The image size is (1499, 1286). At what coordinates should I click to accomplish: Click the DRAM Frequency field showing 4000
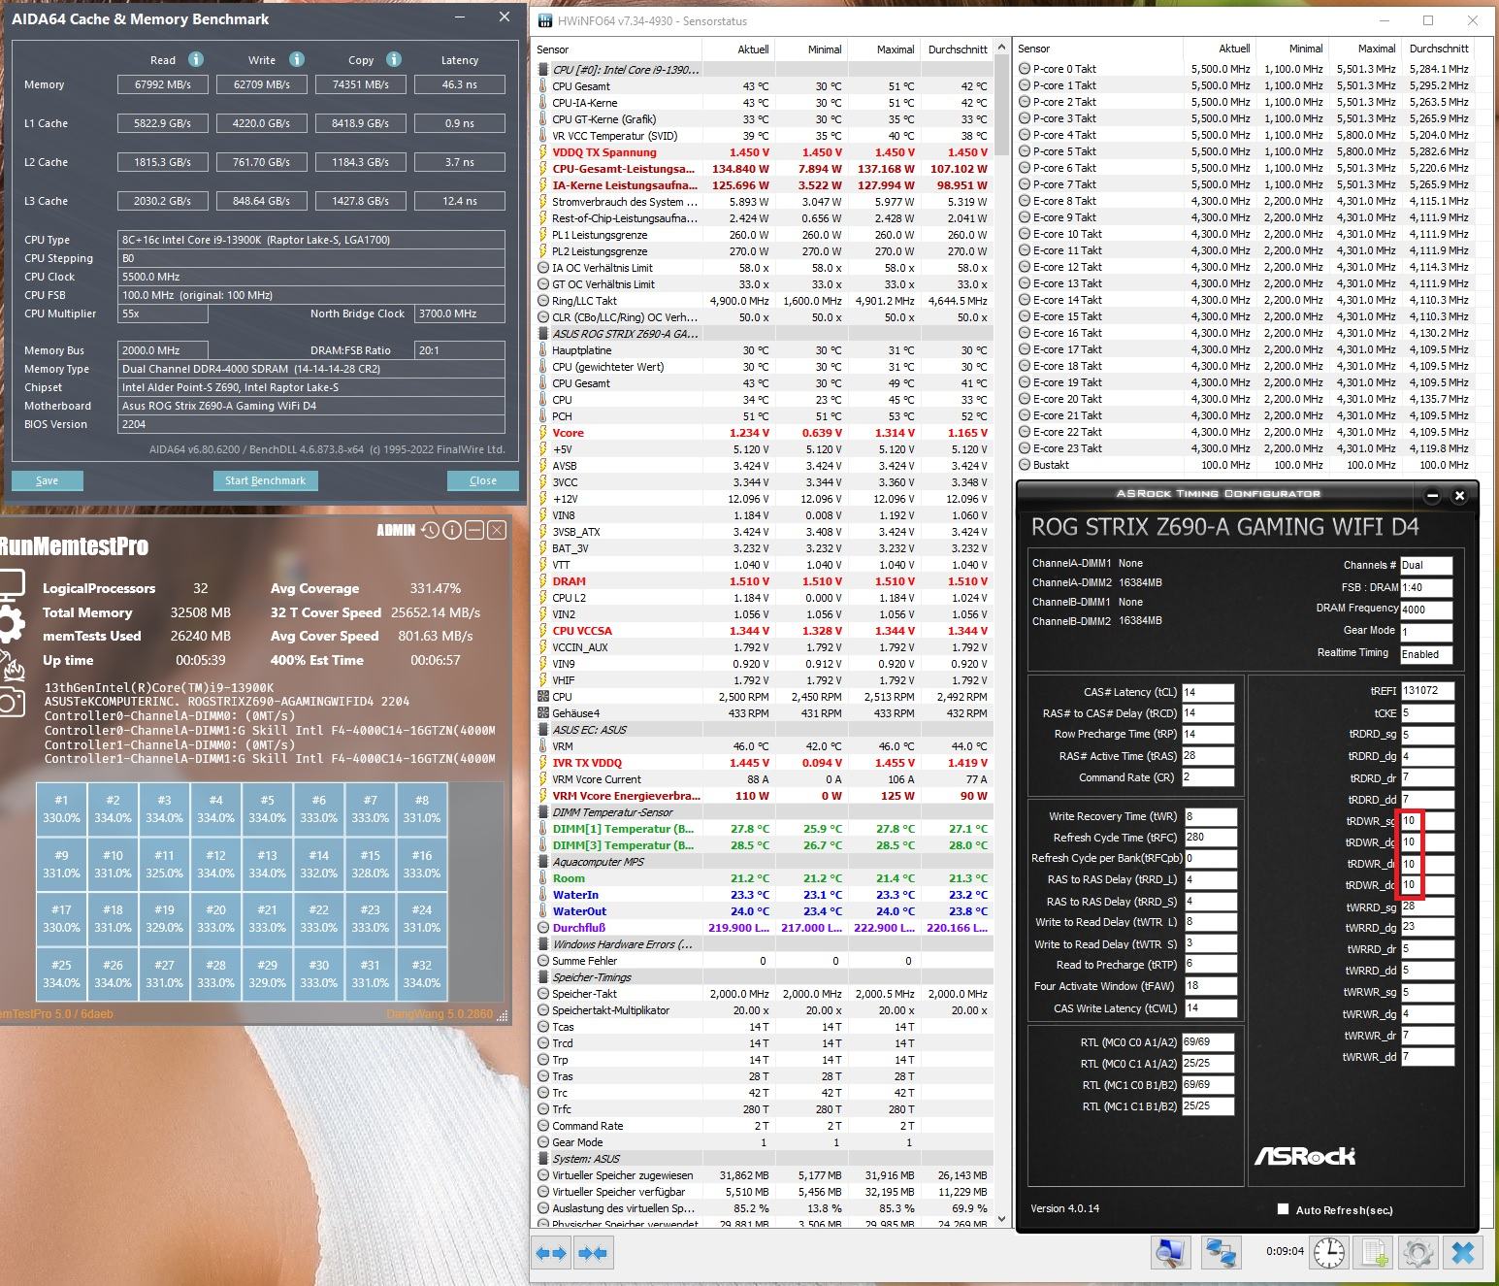tap(1425, 610)
